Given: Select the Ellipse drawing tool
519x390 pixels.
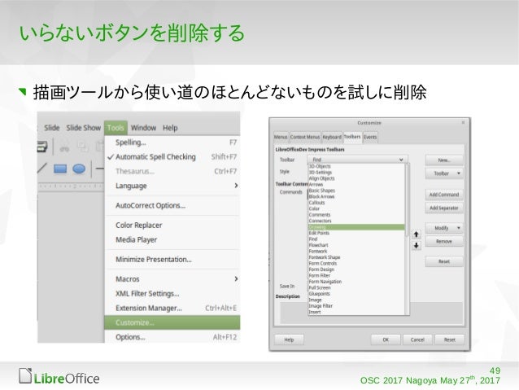Looking at the screenshot, I should coord(79,169).
